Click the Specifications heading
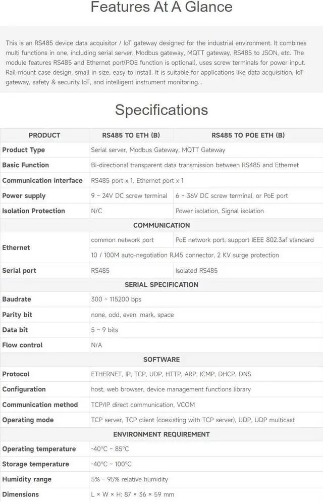The image size is (323, 502). point(161,110)
